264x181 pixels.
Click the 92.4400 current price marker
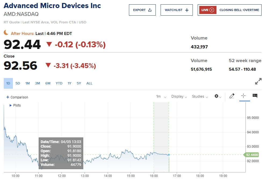point(252,155)
